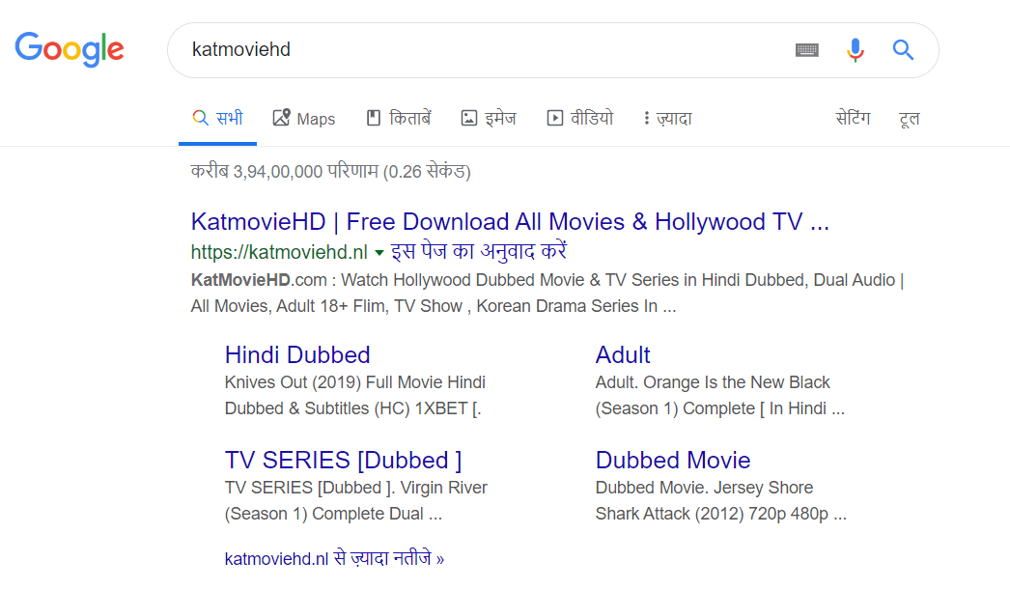The width and height of the screenshot is (1010, 590).
Task: Open the TV SERIES [Dubbed ] sitelink
Action: pos(343,460)
